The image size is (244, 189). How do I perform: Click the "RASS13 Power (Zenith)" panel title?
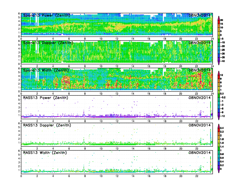[46, 98]
